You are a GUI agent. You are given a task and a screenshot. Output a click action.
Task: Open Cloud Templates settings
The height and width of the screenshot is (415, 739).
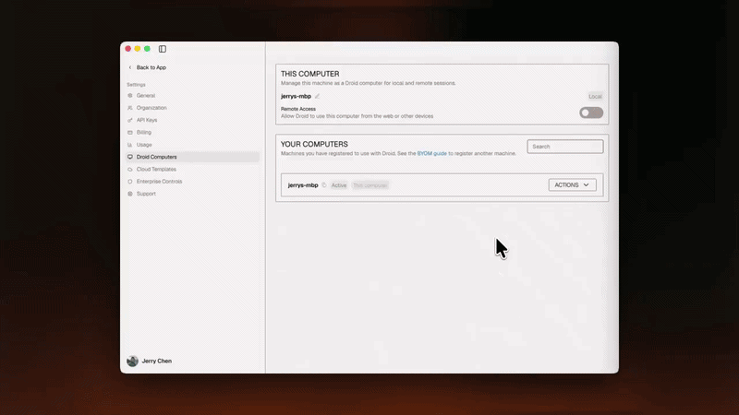point(156,169)
